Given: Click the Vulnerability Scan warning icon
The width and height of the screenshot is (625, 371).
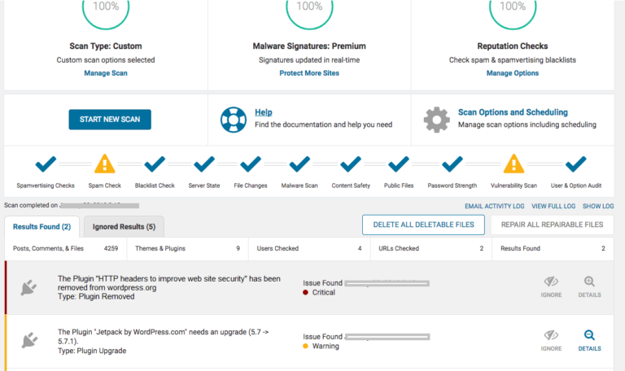Looking at the screenshot, I should pos(514,164).
